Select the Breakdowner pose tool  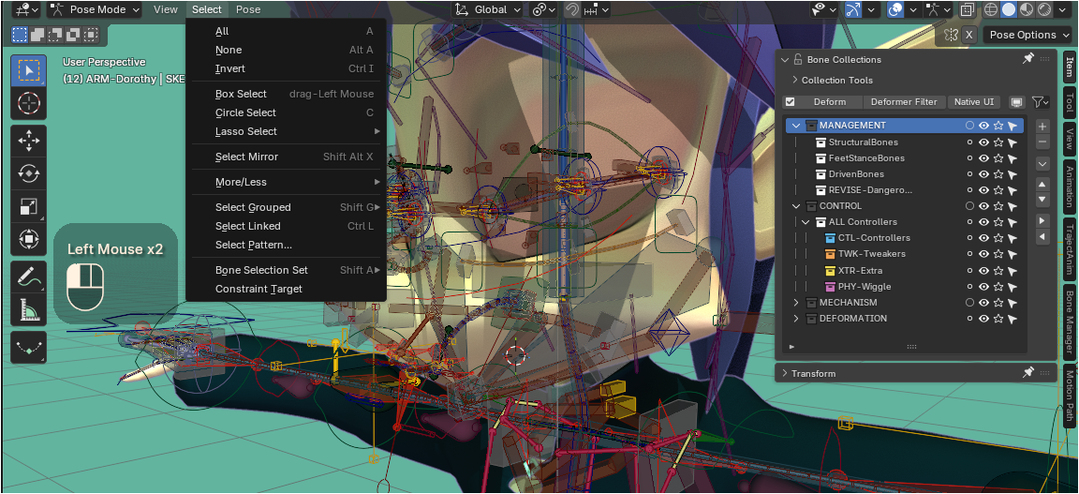(x=28, y=348)
